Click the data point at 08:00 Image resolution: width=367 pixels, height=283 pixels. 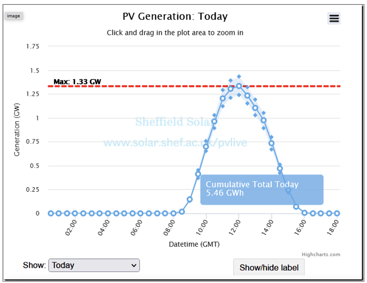click(174, 213)
